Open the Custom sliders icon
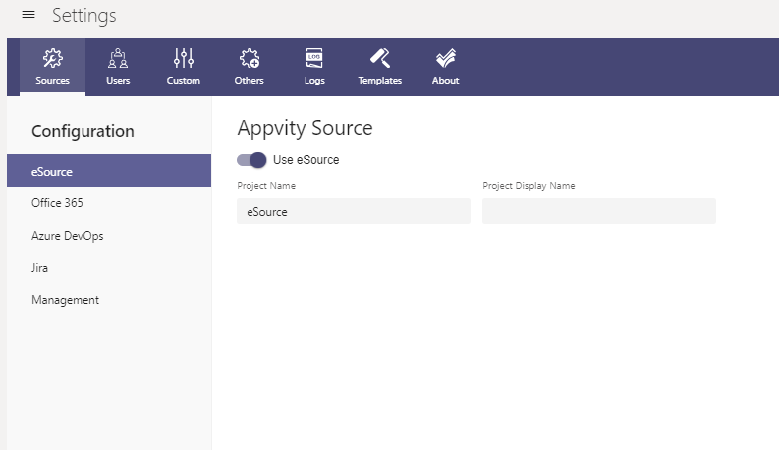This screenshot has width=779, height=450. [184, 58]
